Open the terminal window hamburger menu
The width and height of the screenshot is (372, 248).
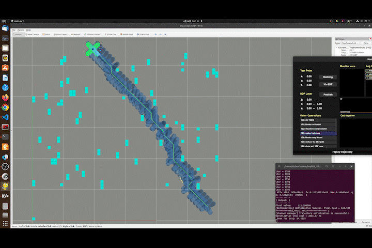(x=333, y=166)
